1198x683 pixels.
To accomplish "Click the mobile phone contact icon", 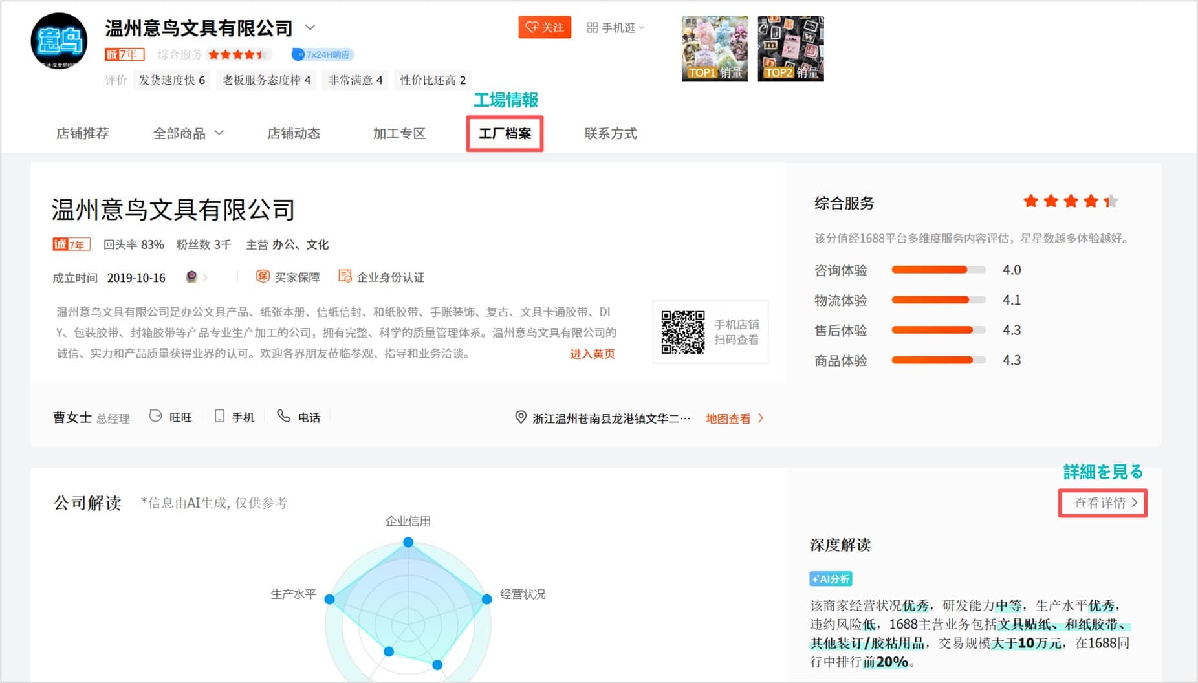I will [x=220, y=417].
